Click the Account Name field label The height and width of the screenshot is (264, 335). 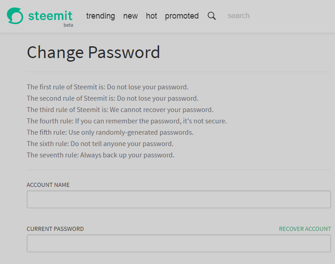48,185
